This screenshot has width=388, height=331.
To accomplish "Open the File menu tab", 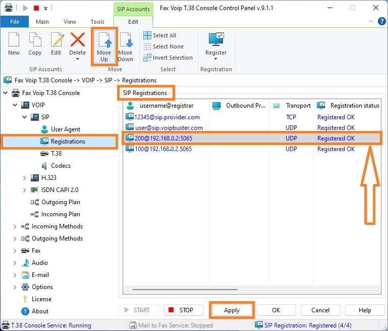I will coord(15,22).
